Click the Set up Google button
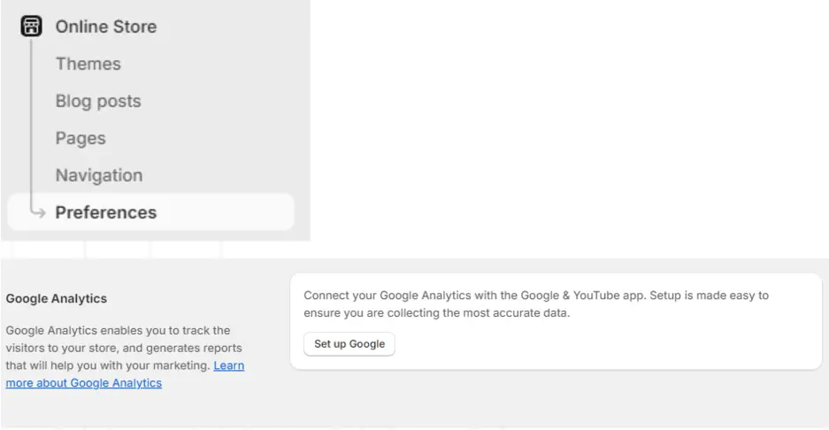This screenshot has width=829, height=430. pos(349,344)
